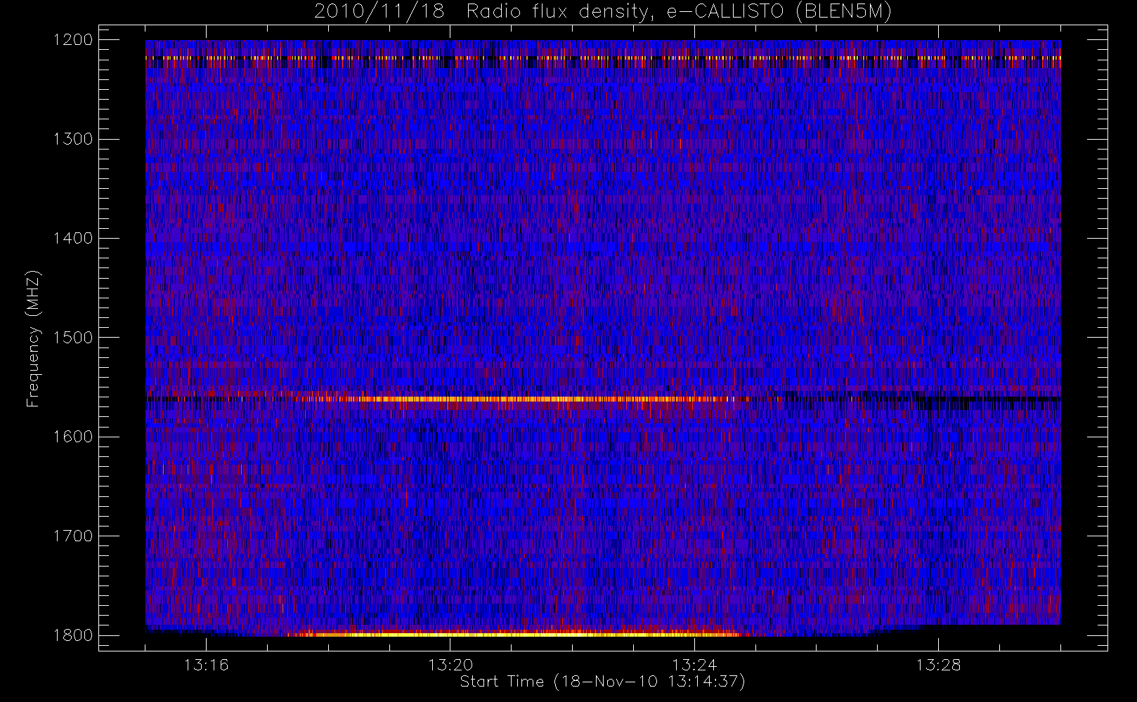The height and width of the screenshot is (702, 1137).
Task: Click the 1700 frequency tick label
Action: click(73, 536)
